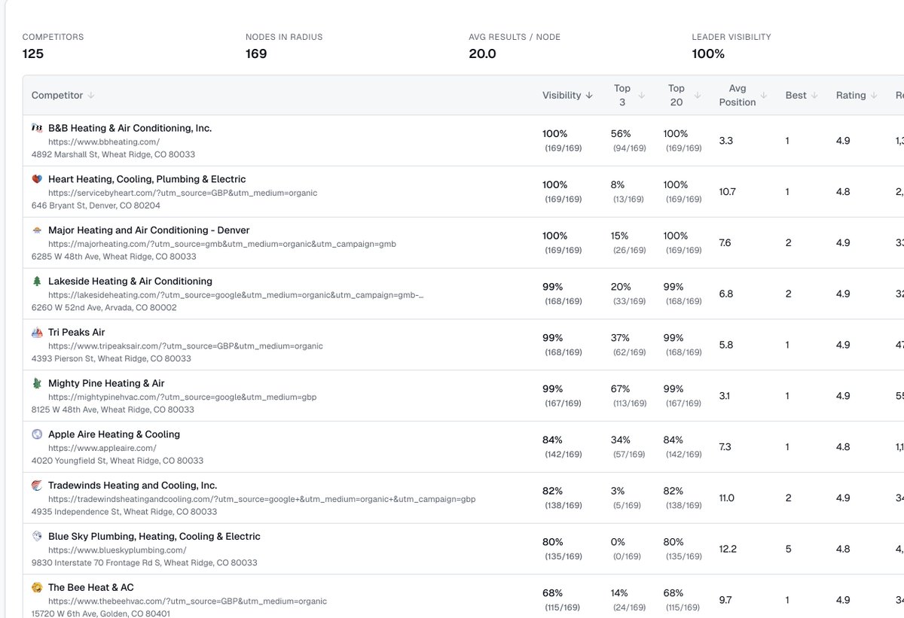Viewport: 904px width, 618px height.
Task: Open the bbheating.com website link
Action: point(104,142)
